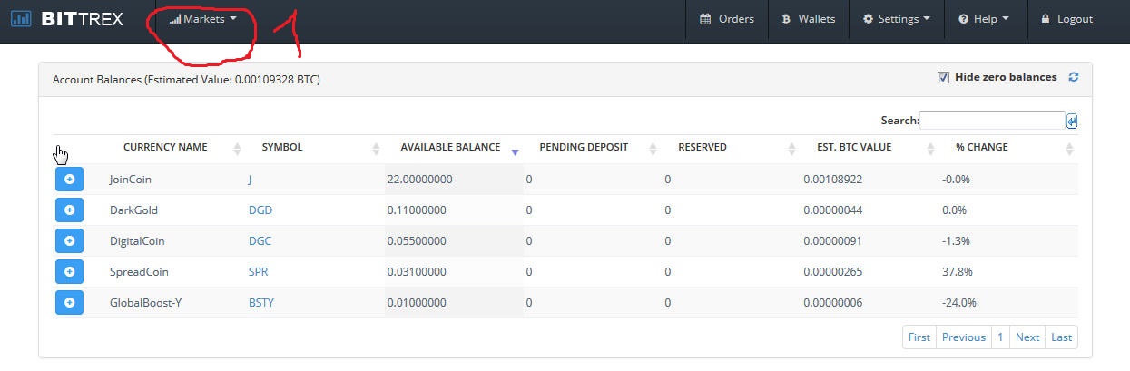Open the J symbol link
1130x371 pixels.
coord(251,180)
